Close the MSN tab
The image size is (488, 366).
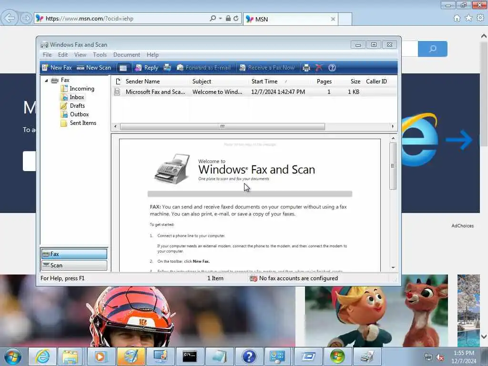coord(333,19)
